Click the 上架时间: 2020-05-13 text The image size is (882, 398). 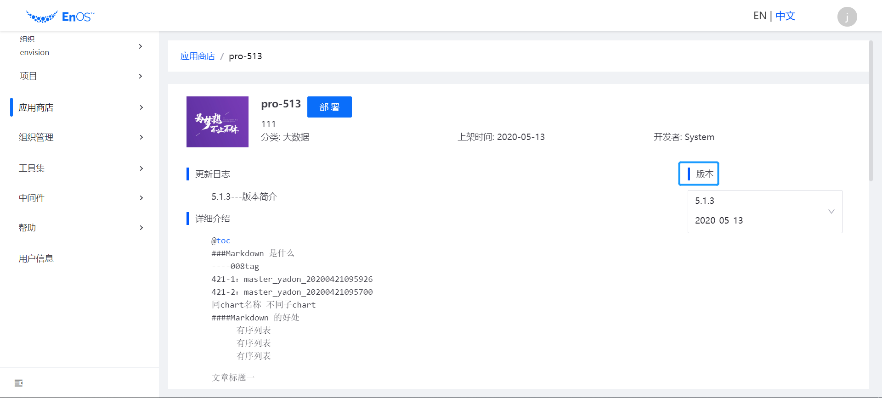[501, 137]
